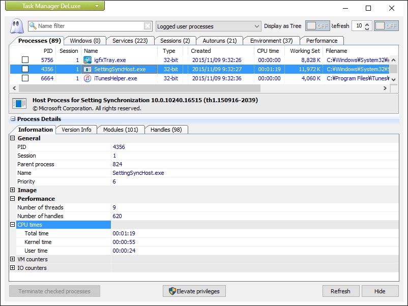This screenshot has height=306, width=408.
Task: Open the Task Manager DeLuxe menu dropdown
Action: [55, 6]
